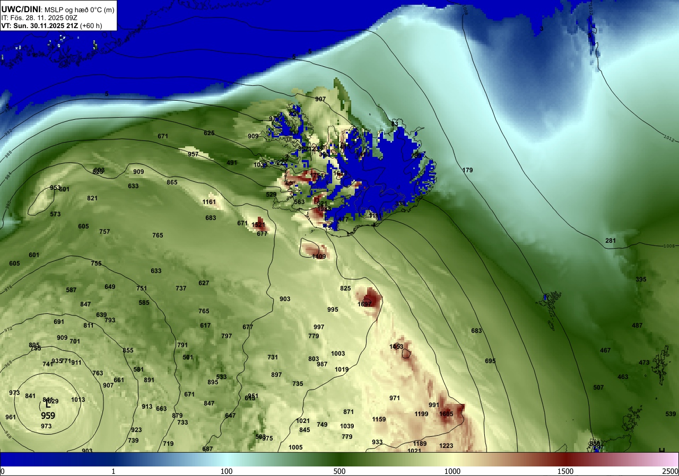Click the 695 value on the map
The image size is (679, 476).
(x=490, y=361)
